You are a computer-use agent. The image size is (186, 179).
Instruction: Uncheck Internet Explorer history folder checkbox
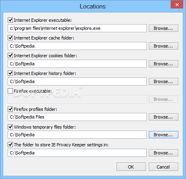click(11, 73)
